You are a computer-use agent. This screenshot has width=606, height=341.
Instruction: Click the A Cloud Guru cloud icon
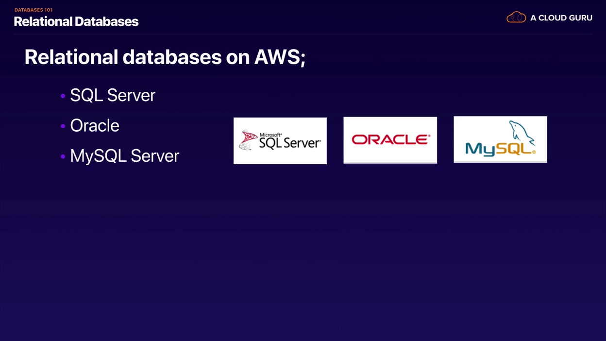pos(516,17)
